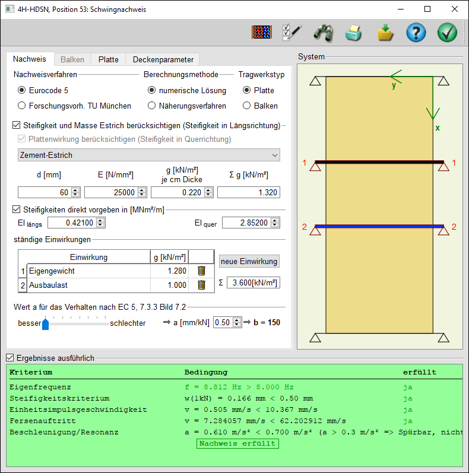Click the besser-schlechter slider handle

pyautogui.click(x=45, y=323)
